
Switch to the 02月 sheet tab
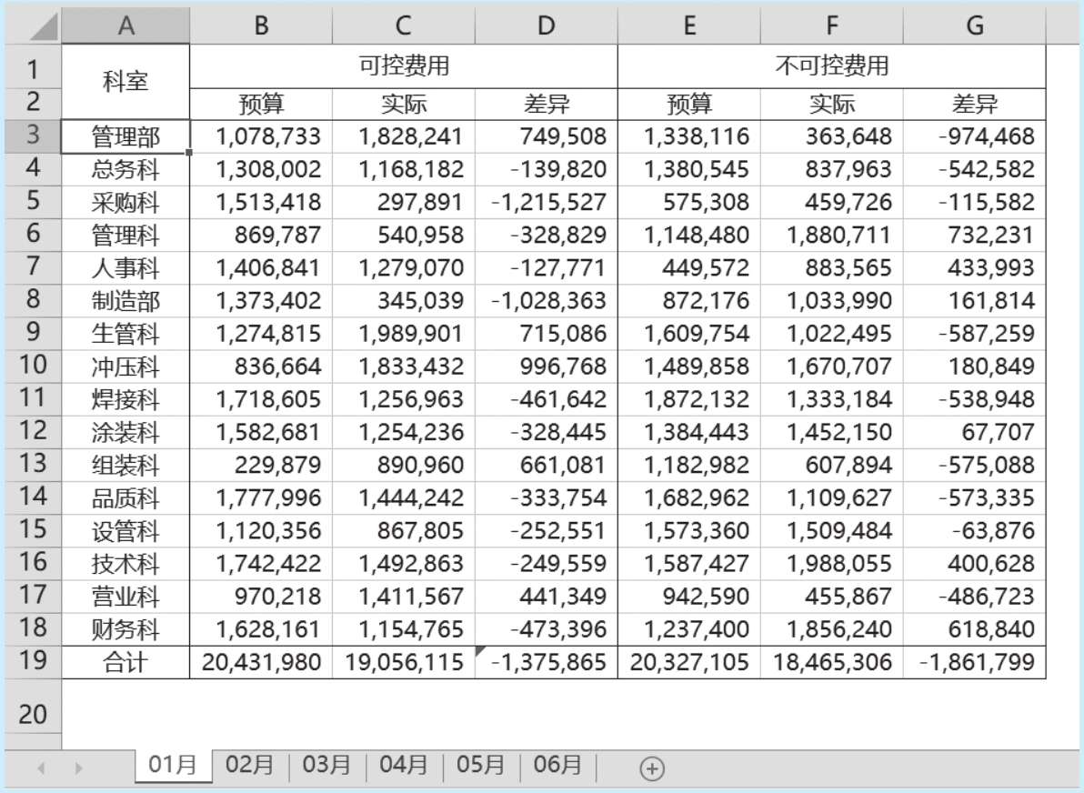(250, 767)
